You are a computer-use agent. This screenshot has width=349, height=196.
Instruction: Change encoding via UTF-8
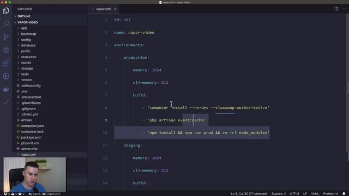tap(294, 194)
